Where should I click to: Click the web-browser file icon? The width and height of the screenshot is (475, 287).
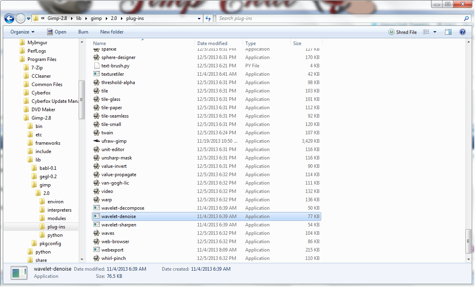point(96,242)
